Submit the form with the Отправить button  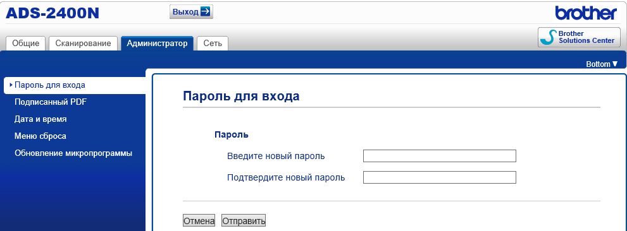(244, 221)
